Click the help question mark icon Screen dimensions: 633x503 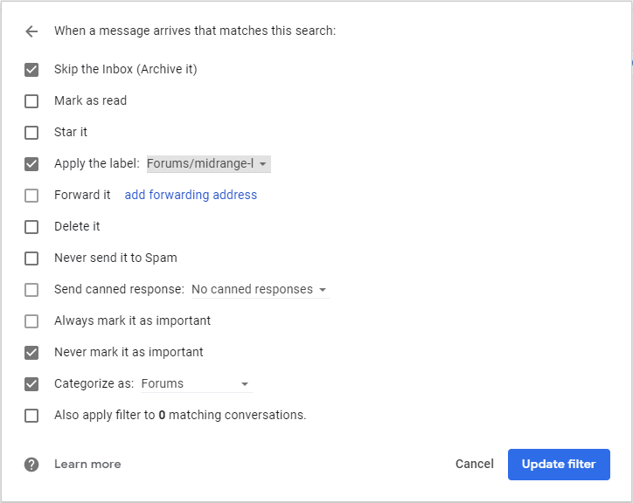pos(31,465)
